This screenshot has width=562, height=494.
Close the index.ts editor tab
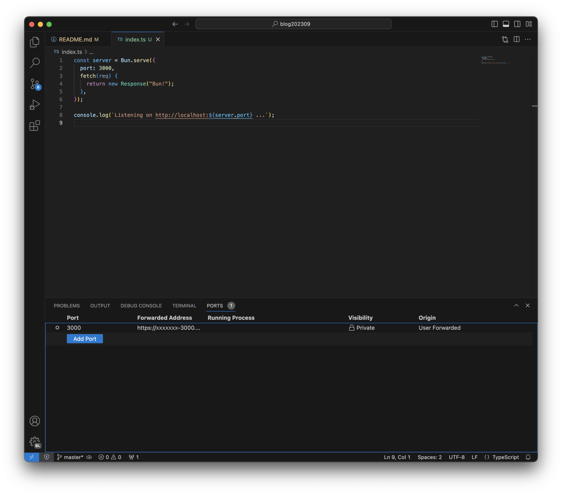pyautogui.click(x=158, y=39)
